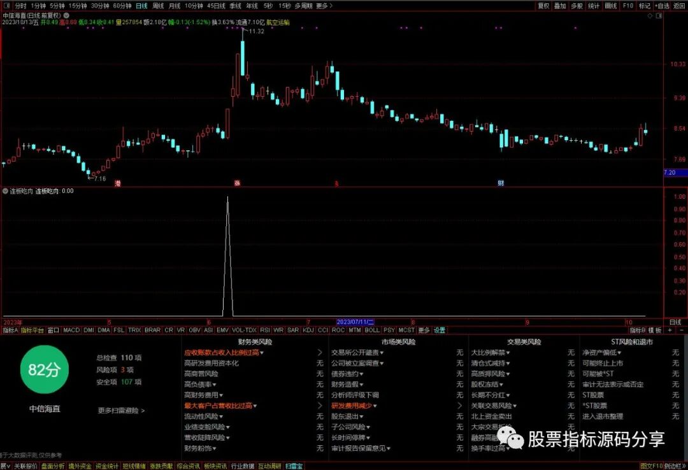Switch to 月线 monthly chart
This screenshot has width=688, height=470.
[175, 6]
